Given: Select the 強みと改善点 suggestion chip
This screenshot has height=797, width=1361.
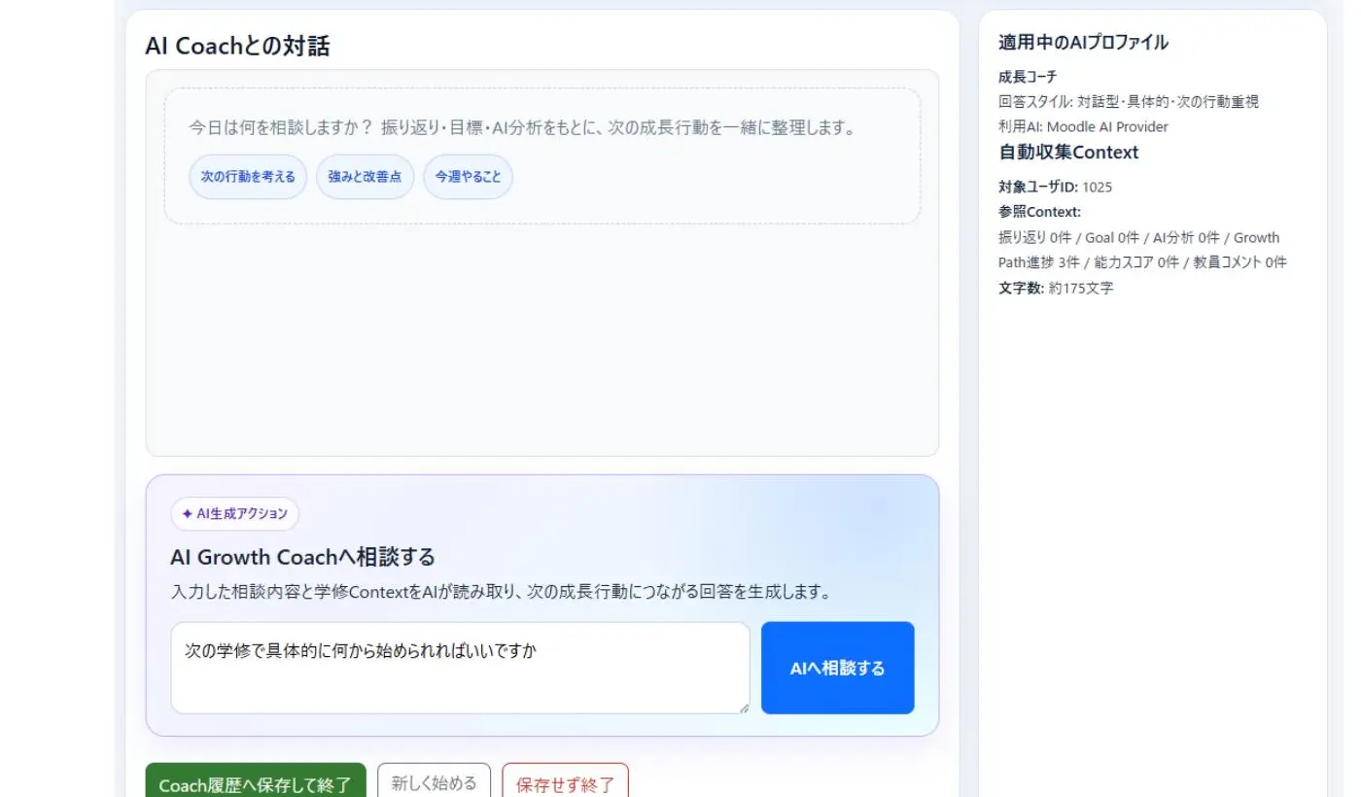Looking at the screenshot, I should 365,177.
